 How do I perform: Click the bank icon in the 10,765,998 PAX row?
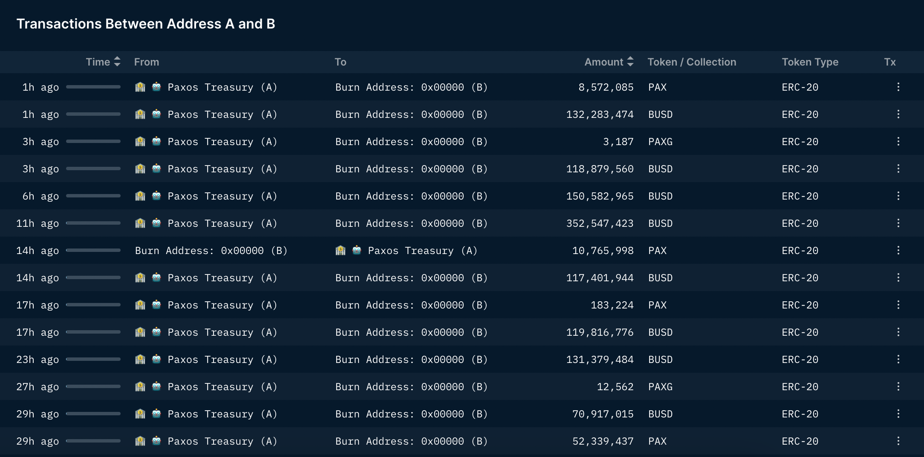[341, 250]
